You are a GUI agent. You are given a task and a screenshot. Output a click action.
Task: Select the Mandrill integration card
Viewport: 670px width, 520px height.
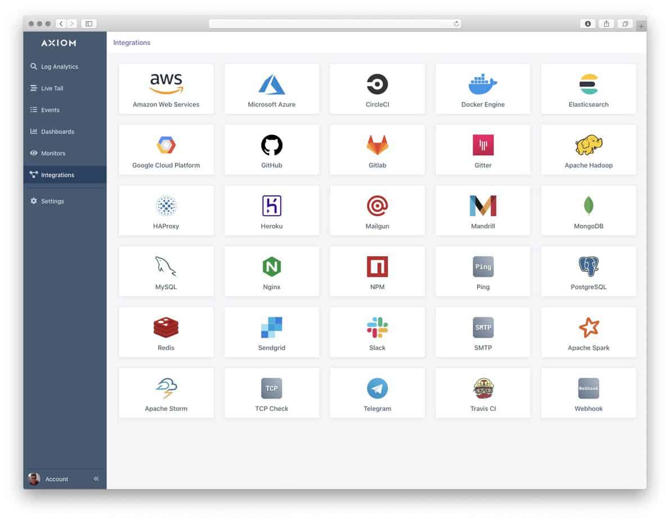483,210
